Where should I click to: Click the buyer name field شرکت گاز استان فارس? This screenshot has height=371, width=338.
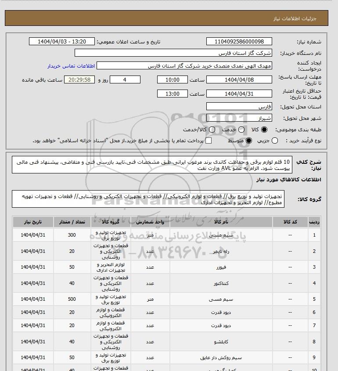pos(173,53)
